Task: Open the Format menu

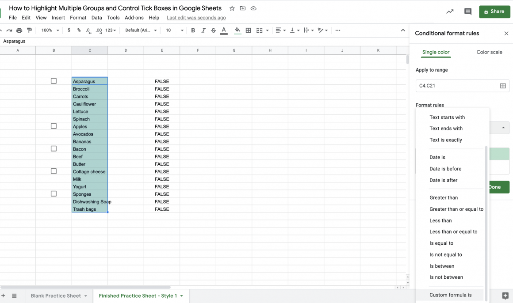Action: click(x=78, y=18)
